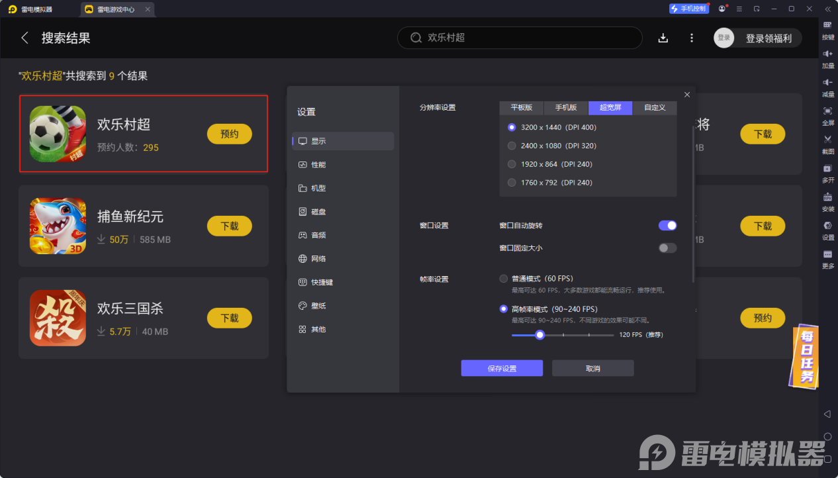Open 磁盘 settings section
838x478 pixels.
(x=343, y=212)
